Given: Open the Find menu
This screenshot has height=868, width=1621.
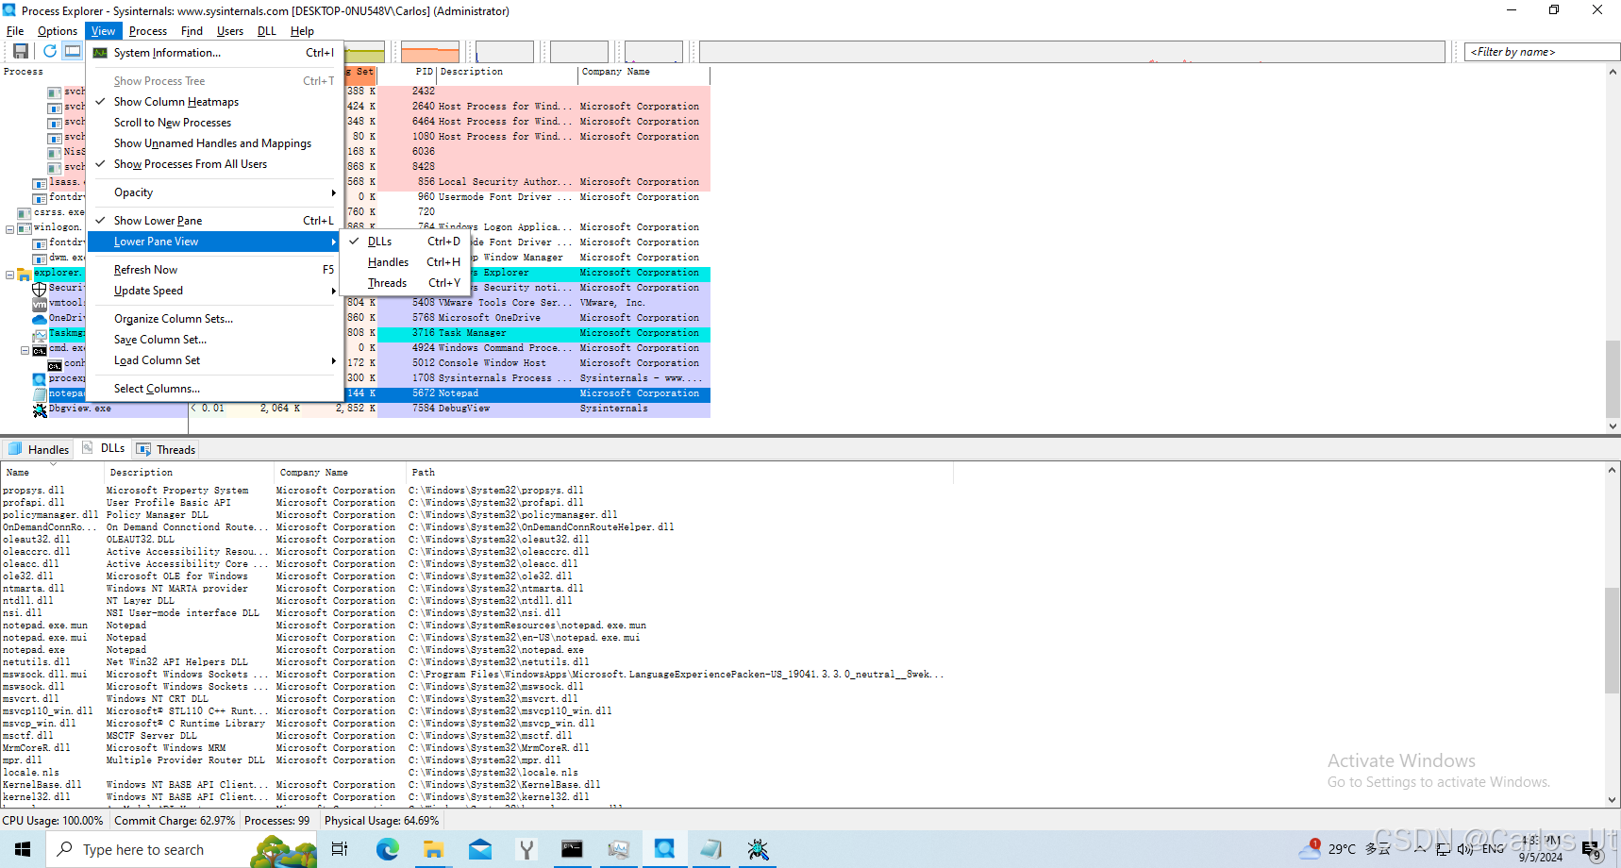Looking at the screenshot, I should click(192, 31).
